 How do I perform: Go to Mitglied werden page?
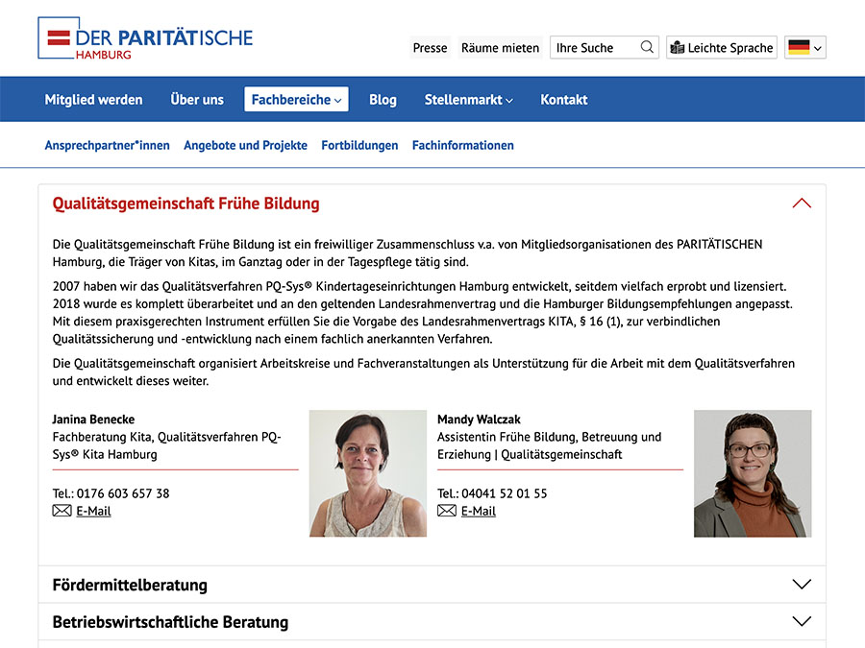coord(93,100)
